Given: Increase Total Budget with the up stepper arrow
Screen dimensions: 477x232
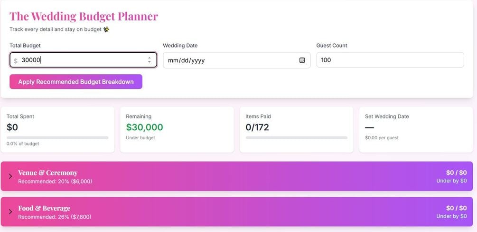Looking at the screenshot, I should [x=150, y=58].
